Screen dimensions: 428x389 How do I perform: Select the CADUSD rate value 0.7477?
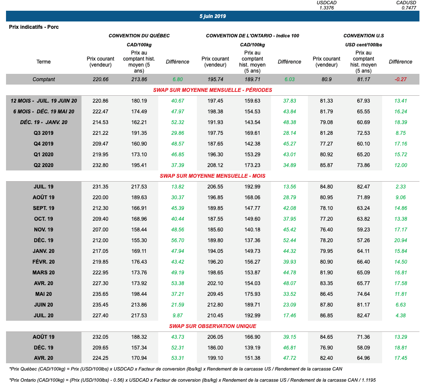[x=409, y=7]
